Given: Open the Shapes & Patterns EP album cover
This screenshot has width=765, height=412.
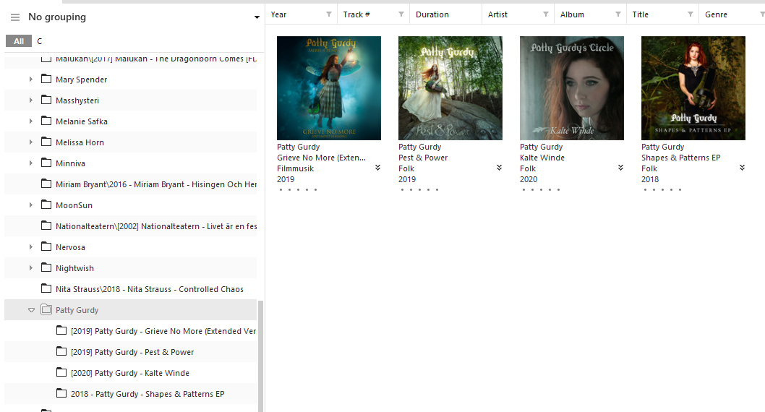Looking at the screenshot, I should click(693, 87).
